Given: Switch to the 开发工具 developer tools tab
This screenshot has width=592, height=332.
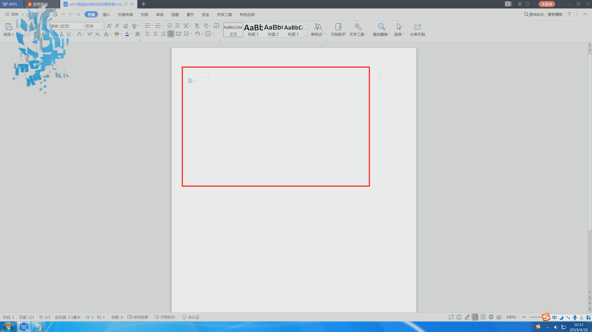Looking at the screenshot, I should point(224,14).
